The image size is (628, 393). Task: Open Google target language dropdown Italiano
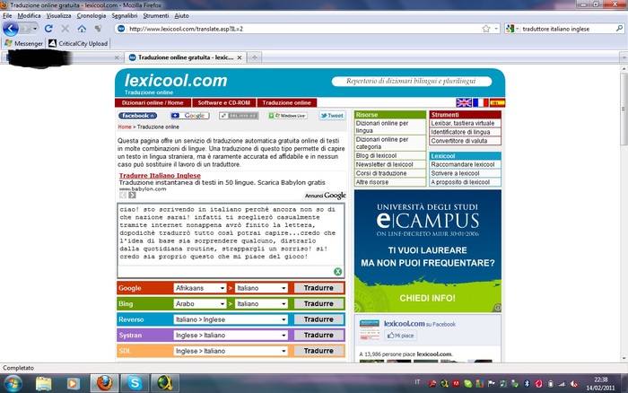coord(261,288)
